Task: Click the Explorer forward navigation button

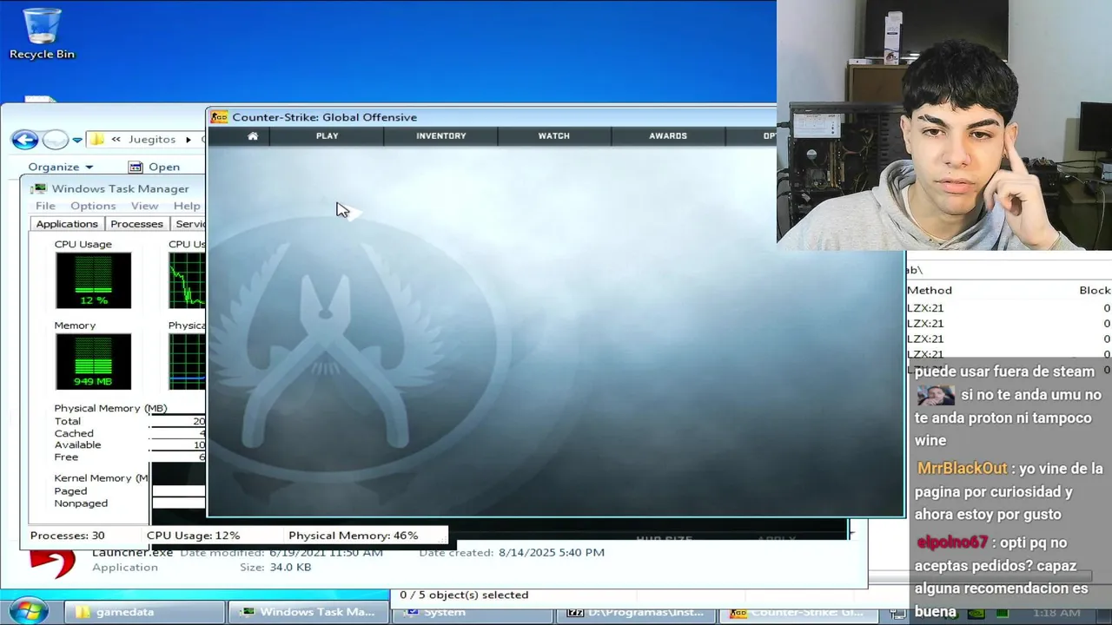Action: pyautogui.click(x=55, y=140)
